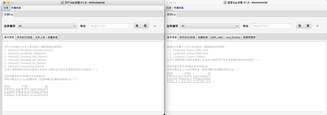Open the 代理状态 menu in 万户 window
The image size is (327, 115).
pyautogui.click(x=16, y=8)
